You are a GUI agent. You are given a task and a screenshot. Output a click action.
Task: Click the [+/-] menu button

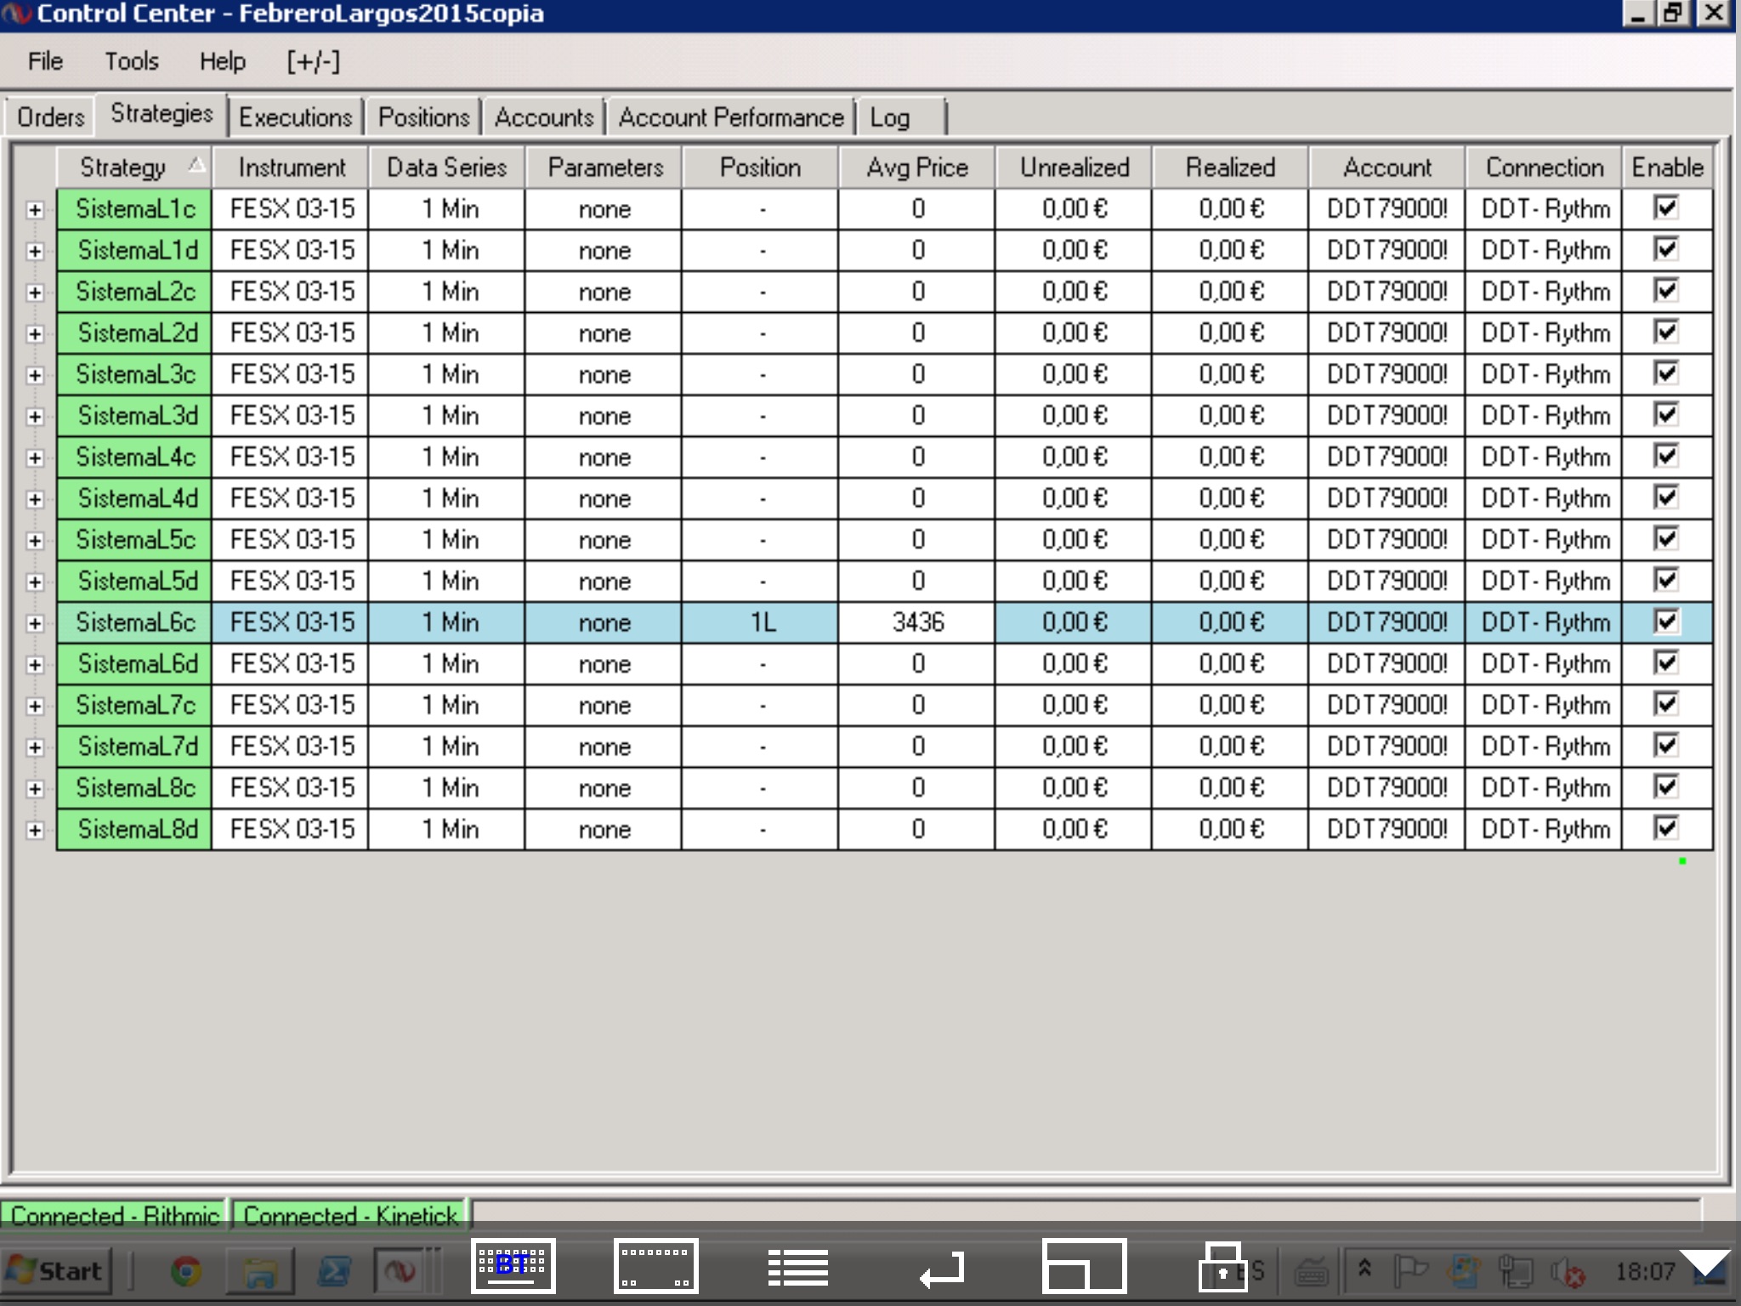coord(313,61)
